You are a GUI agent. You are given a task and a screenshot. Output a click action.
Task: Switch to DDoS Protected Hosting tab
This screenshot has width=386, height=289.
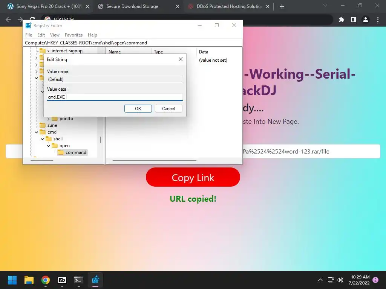coord(229,6)
